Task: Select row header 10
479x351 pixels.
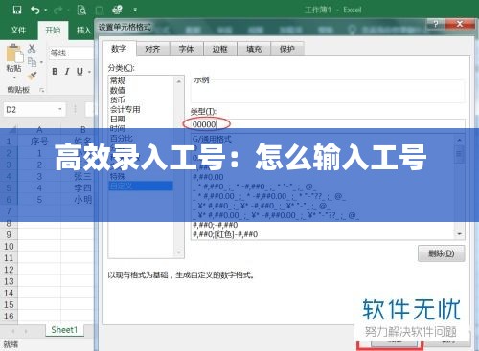Action: 9,246
